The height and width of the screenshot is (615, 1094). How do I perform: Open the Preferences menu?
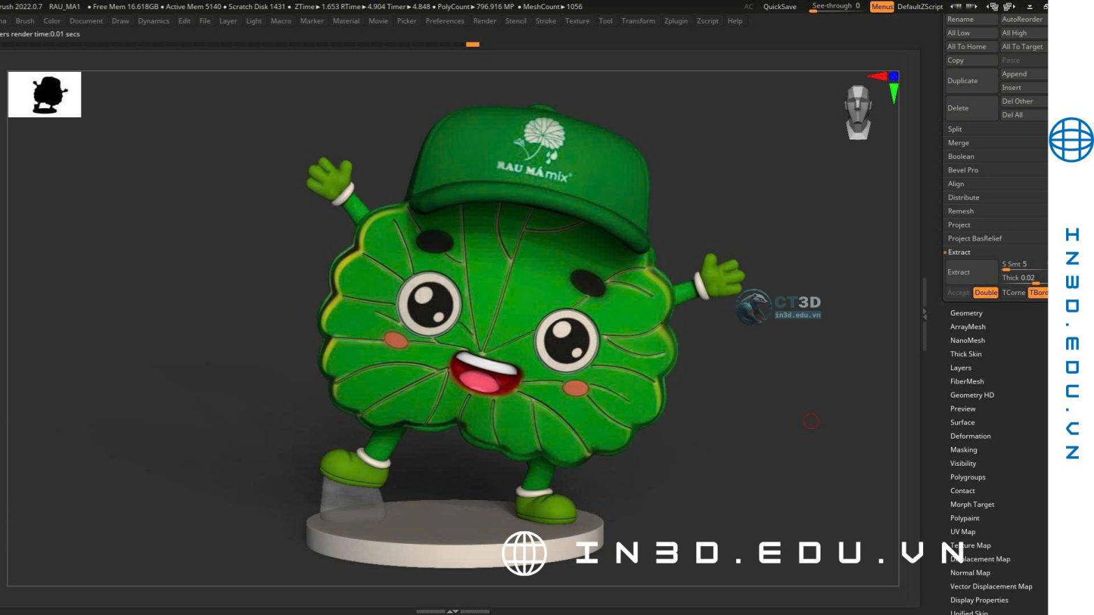coord(444,21)
